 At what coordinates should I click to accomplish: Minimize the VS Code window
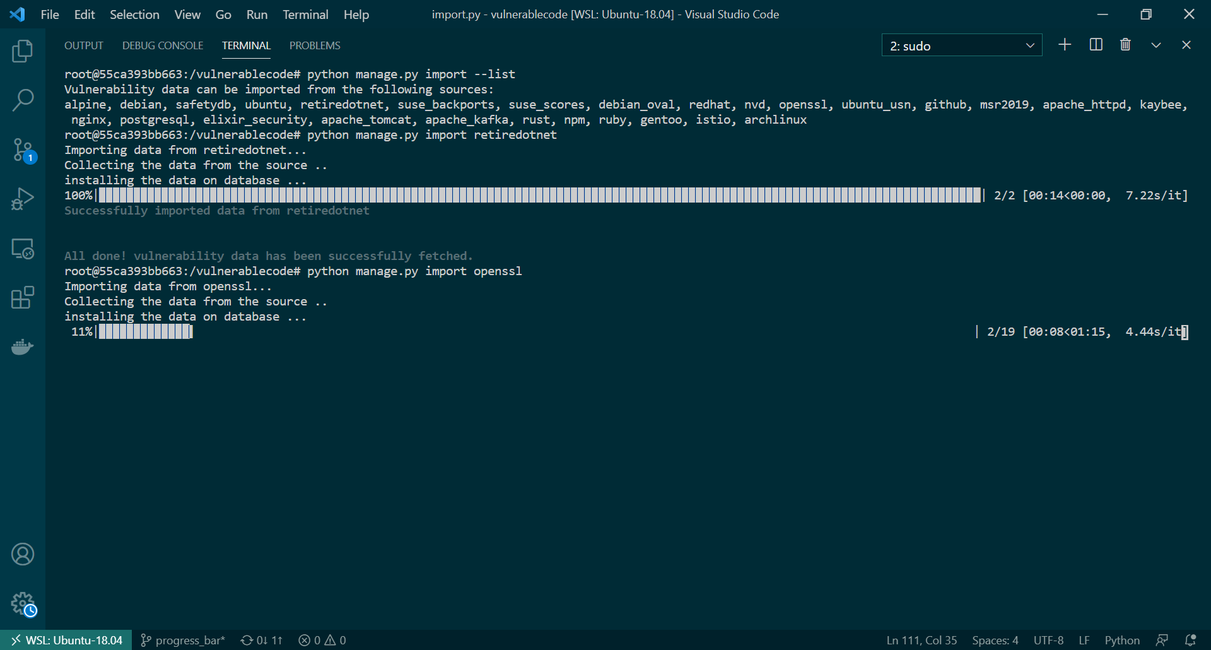tap(1103, 15)
